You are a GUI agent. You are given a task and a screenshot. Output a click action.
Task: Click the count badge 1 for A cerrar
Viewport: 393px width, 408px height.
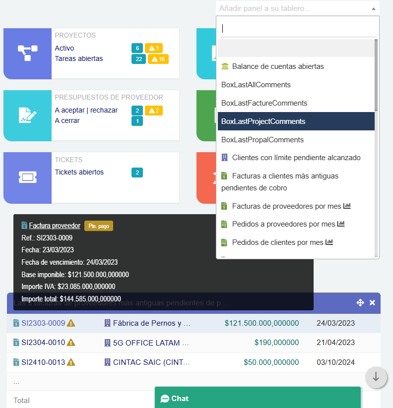coord(137,121)
